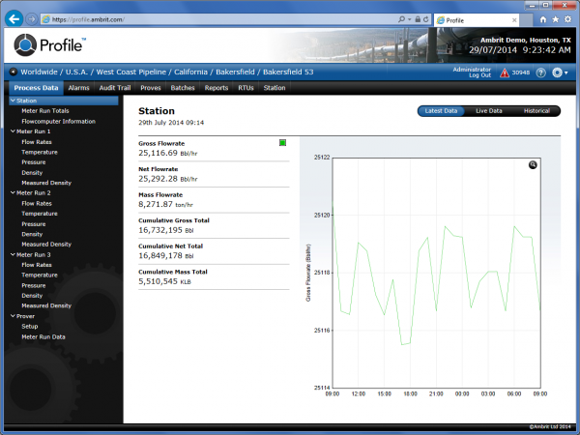The height and width of the screenshot is (435, 580).
Task: Open the settings gear dropdown in header
Action: coord(560,72)
